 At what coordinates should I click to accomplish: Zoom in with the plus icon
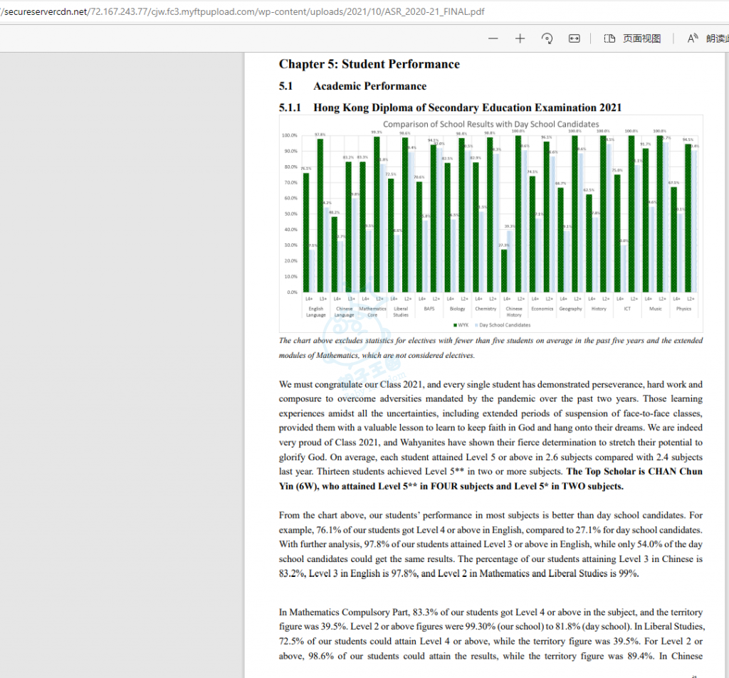[x=520, y=38]
